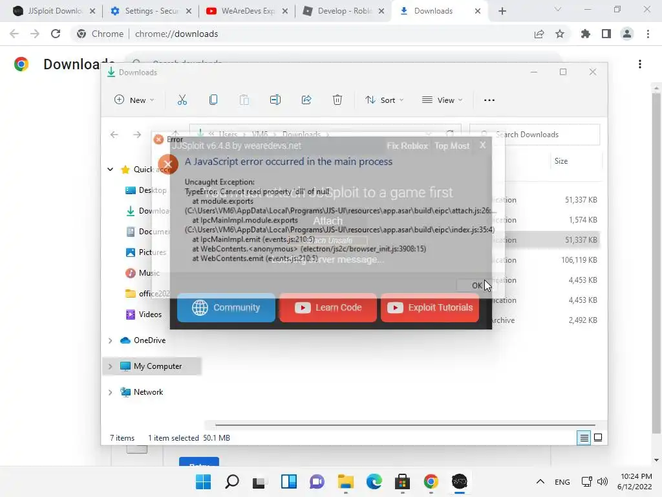Open Chrome extensions puzzle icon

(586, 34)
